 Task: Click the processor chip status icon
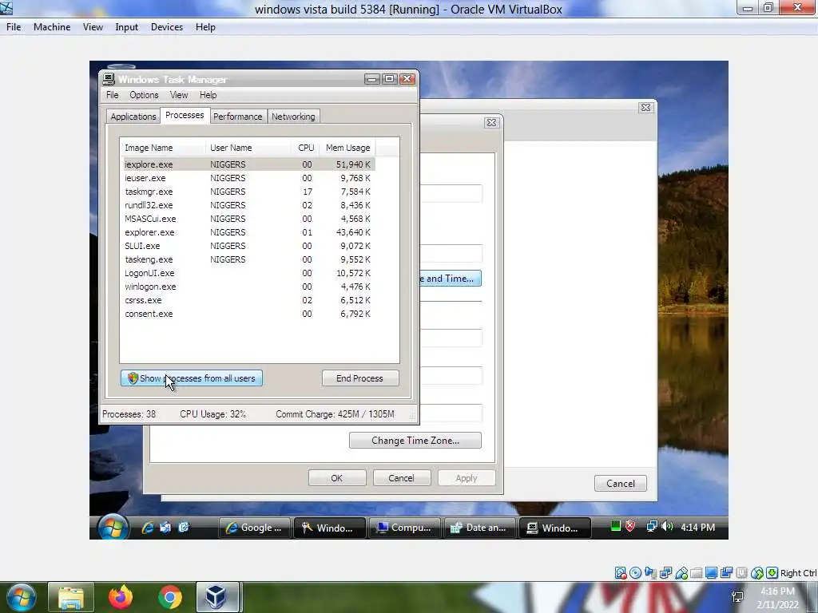(x=742, y=573)
